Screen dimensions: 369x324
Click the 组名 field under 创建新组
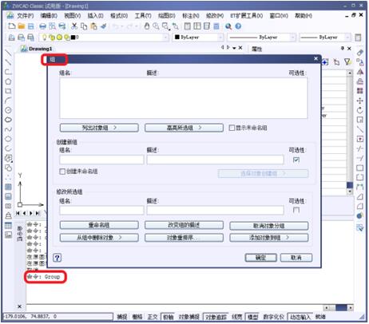click(101, 160)
